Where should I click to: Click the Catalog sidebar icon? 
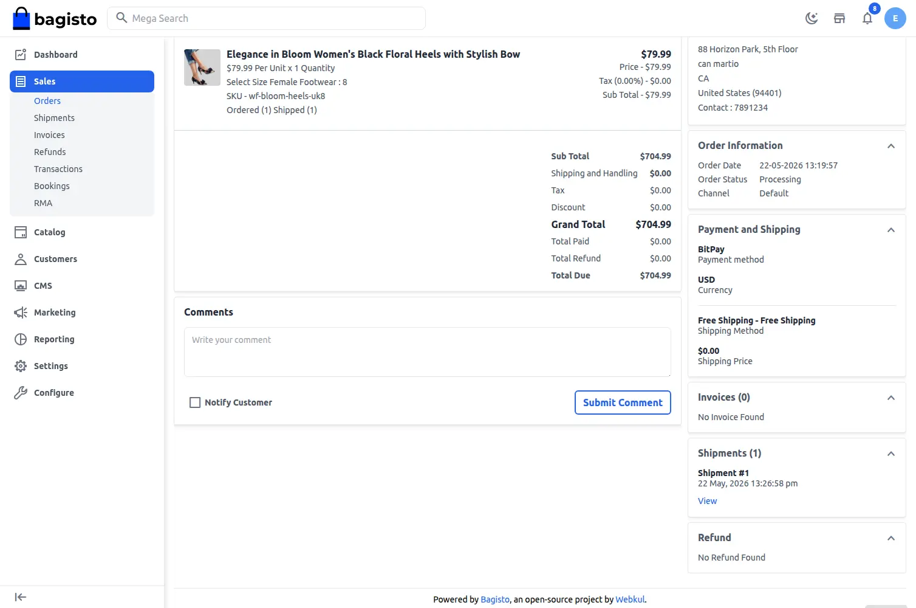coord(21,232)
